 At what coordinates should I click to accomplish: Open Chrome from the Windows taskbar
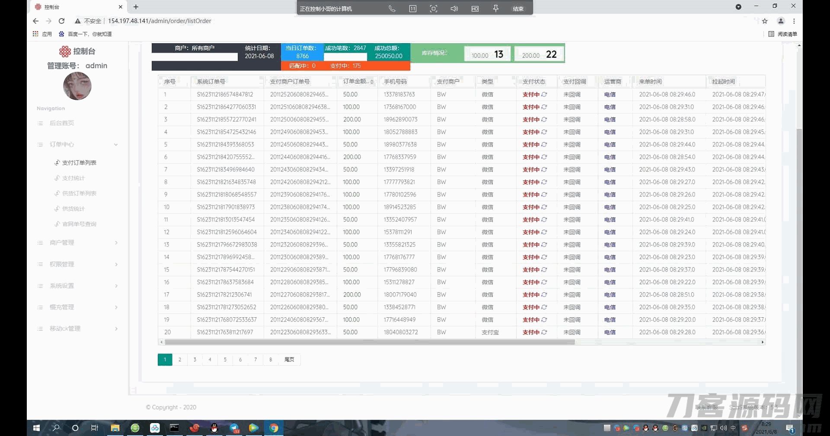coord(274,428)
